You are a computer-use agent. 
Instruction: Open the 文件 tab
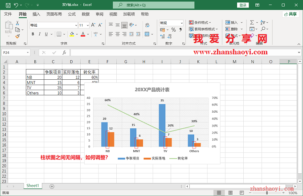[8, 14]
